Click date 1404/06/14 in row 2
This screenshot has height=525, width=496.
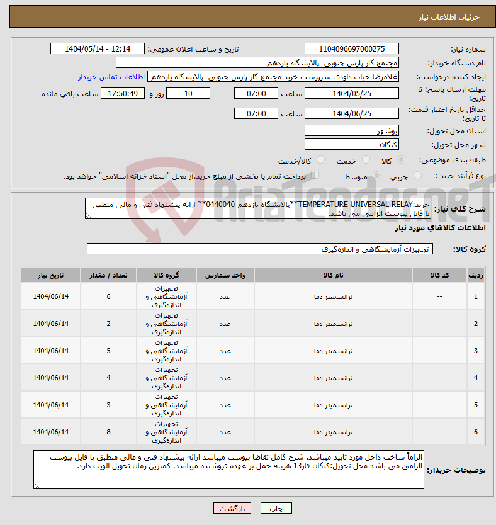pyautogui.click(x=50, y=324)
